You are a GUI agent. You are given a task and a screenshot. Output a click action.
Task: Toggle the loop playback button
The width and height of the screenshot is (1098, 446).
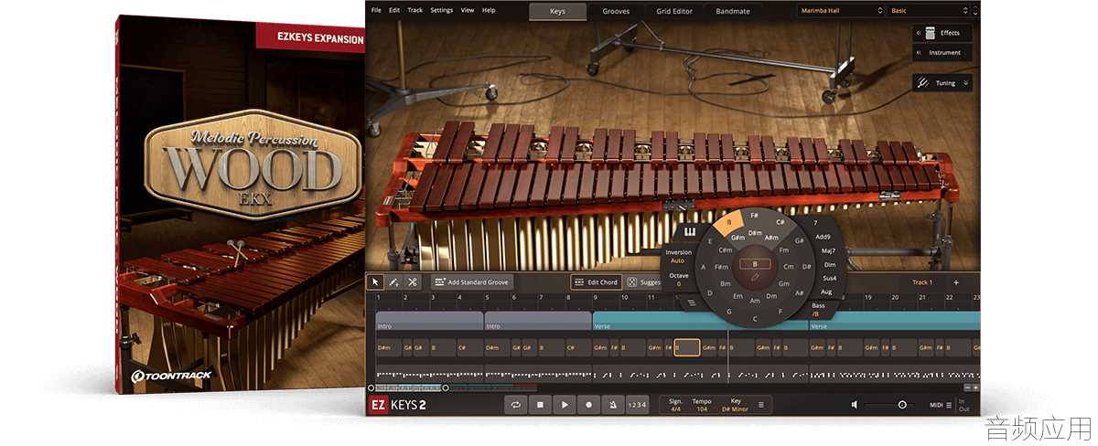(517, 404)
